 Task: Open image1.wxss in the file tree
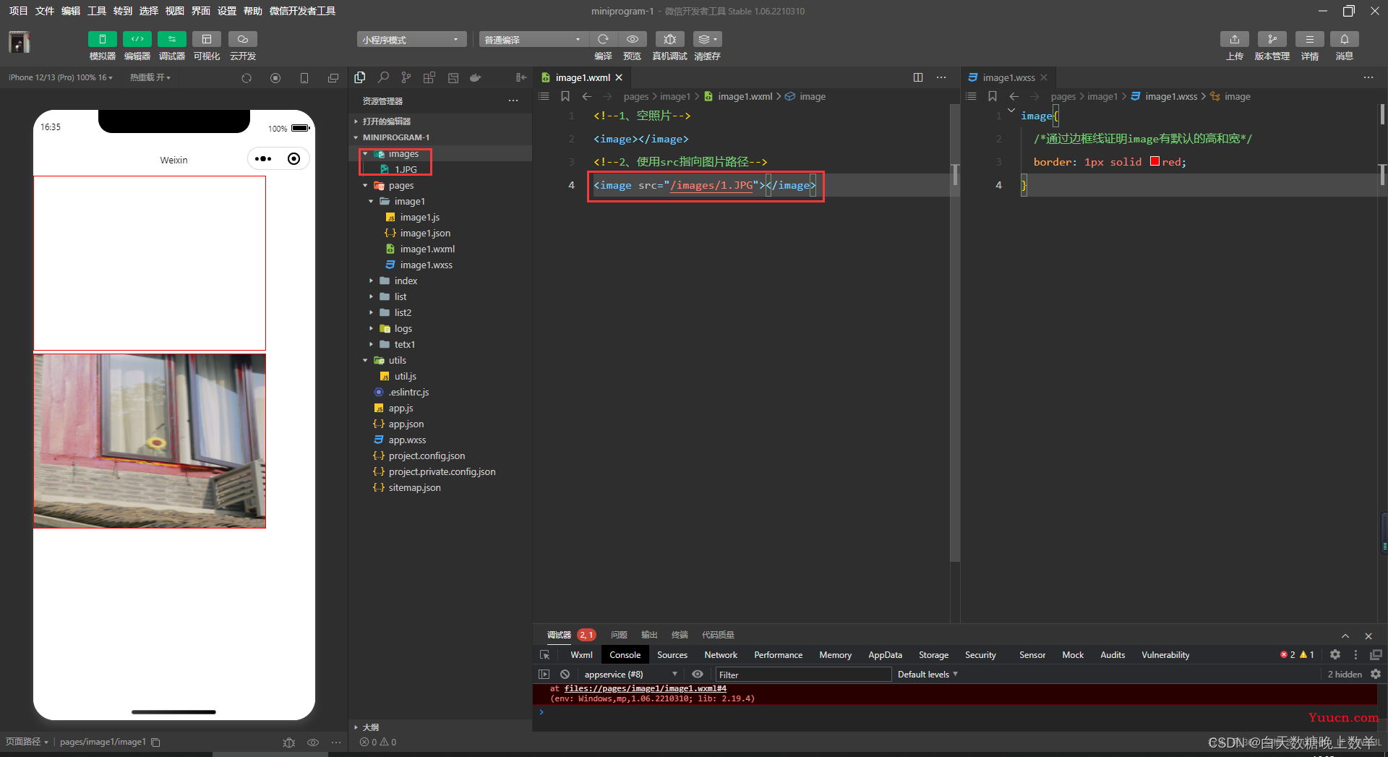point(426,265)
